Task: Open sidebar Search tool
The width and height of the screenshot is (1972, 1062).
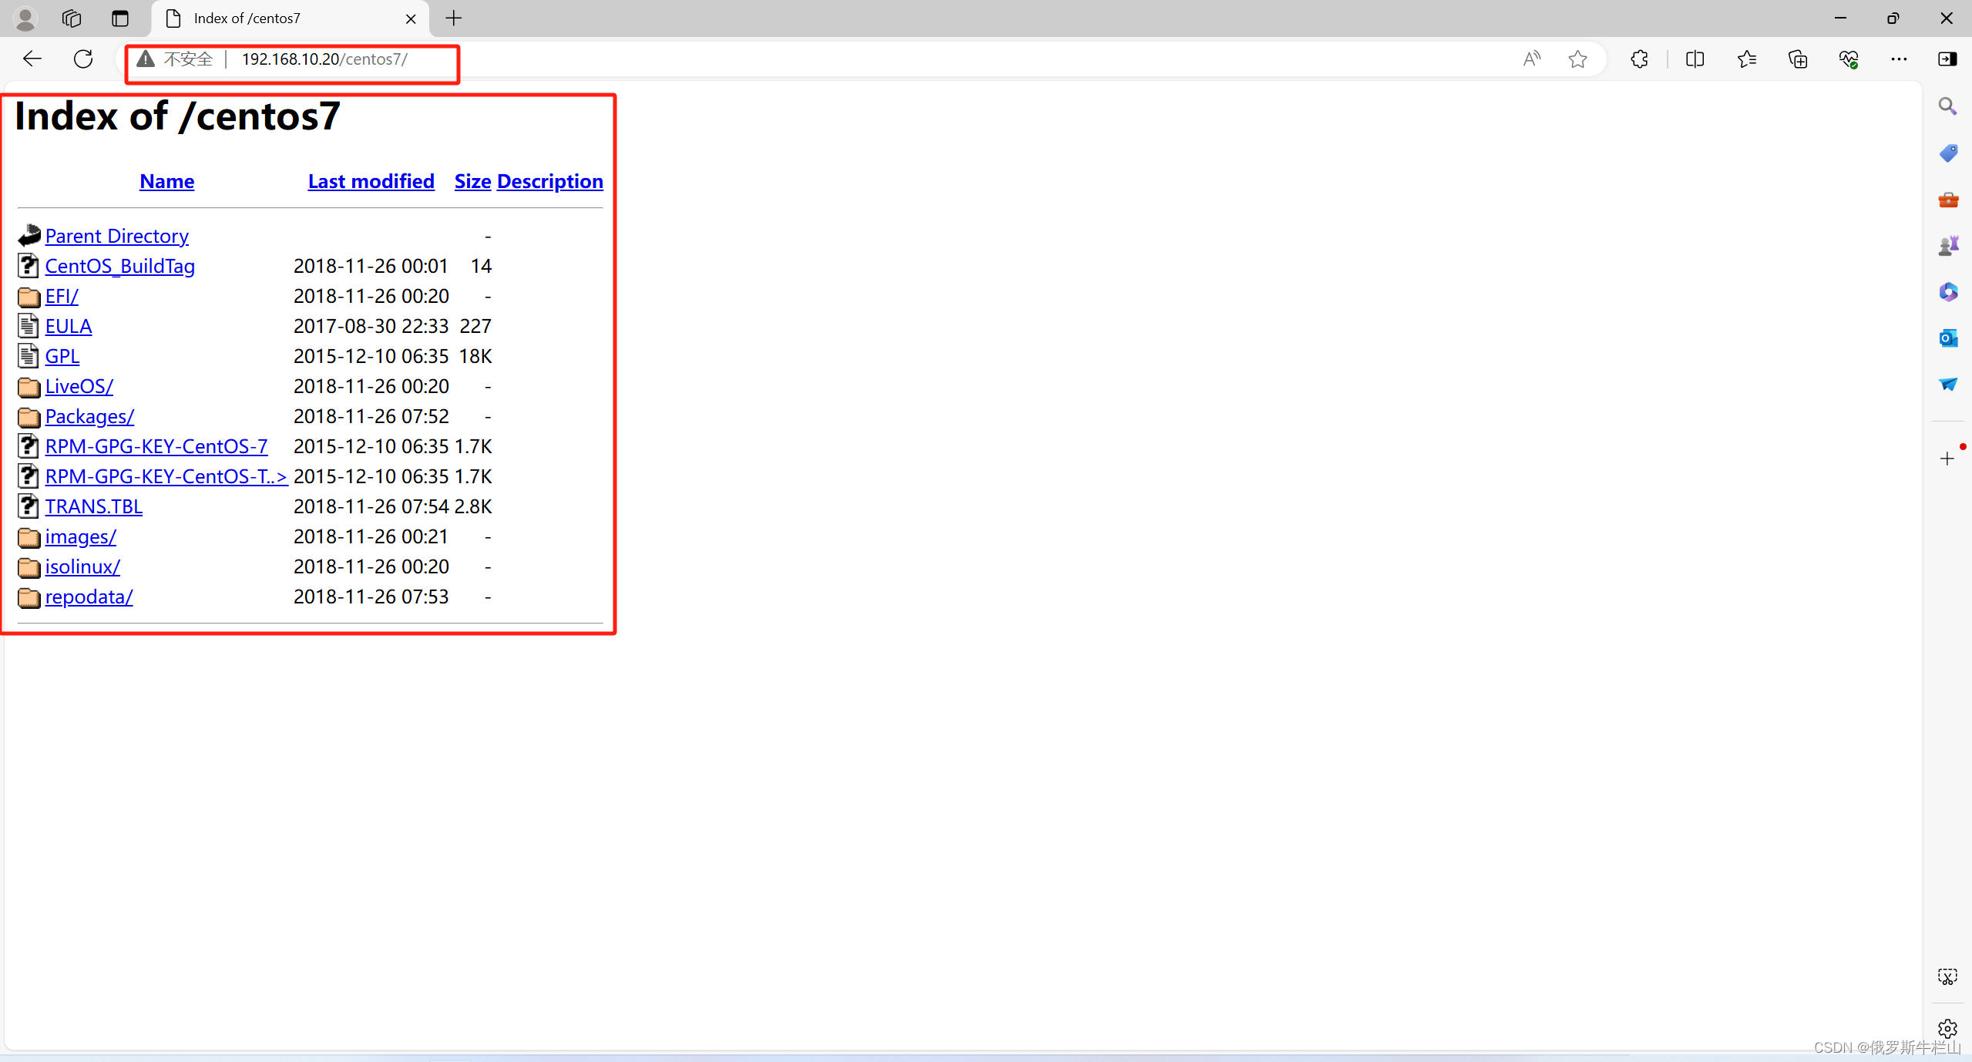Action: point(1947,106)
